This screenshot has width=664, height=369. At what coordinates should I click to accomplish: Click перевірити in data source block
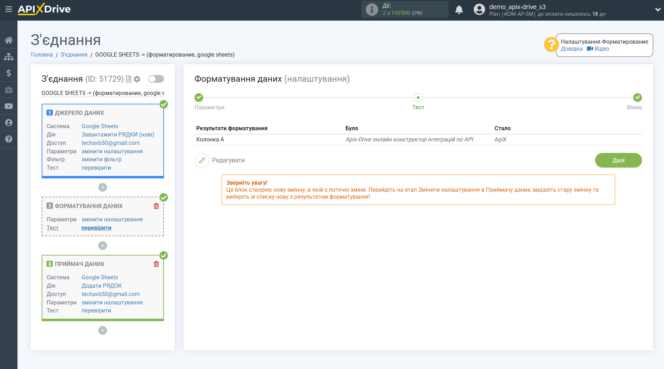[x=96, y=168]
